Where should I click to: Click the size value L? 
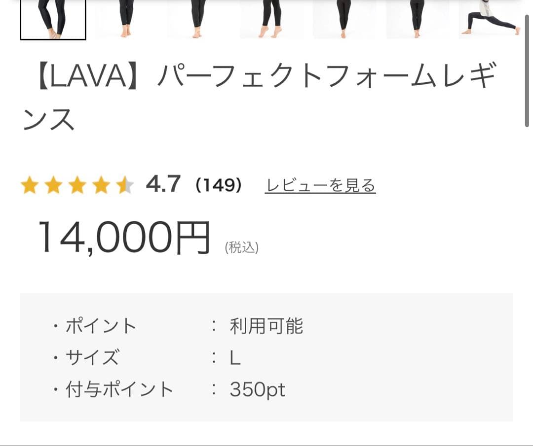(x=234, y=358)
